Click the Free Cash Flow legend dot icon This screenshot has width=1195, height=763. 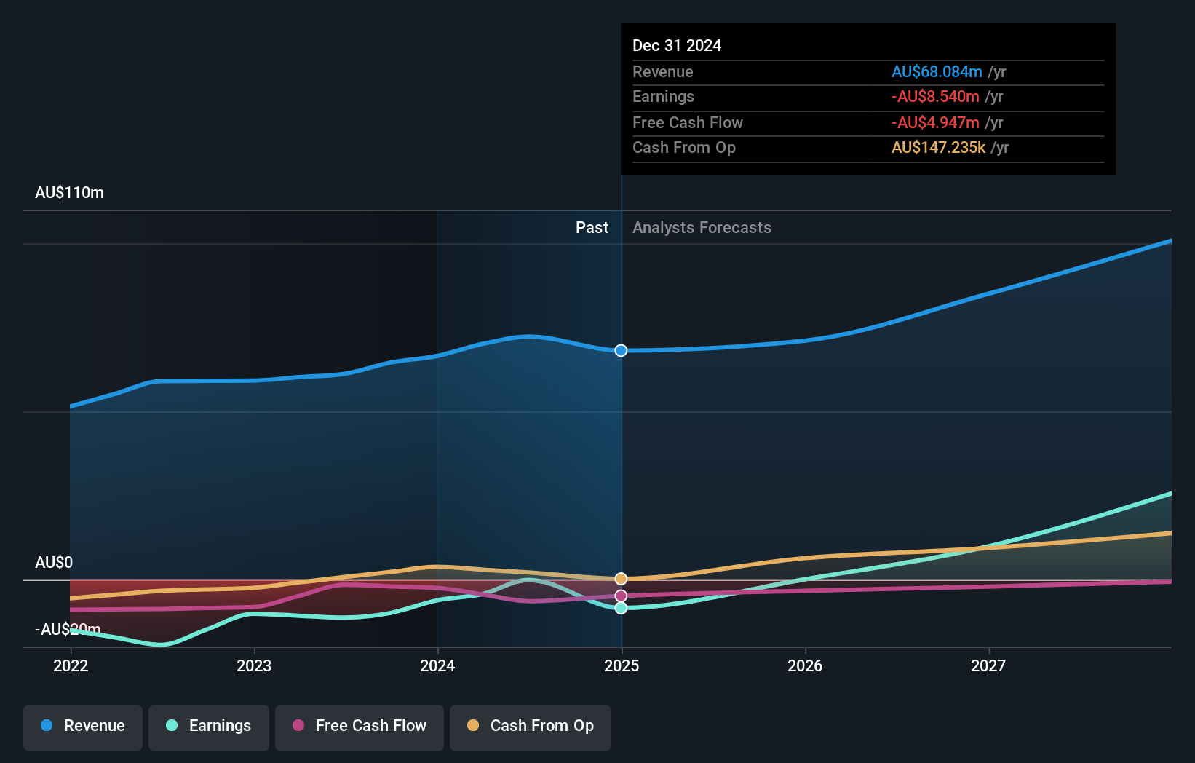[300, 726]
